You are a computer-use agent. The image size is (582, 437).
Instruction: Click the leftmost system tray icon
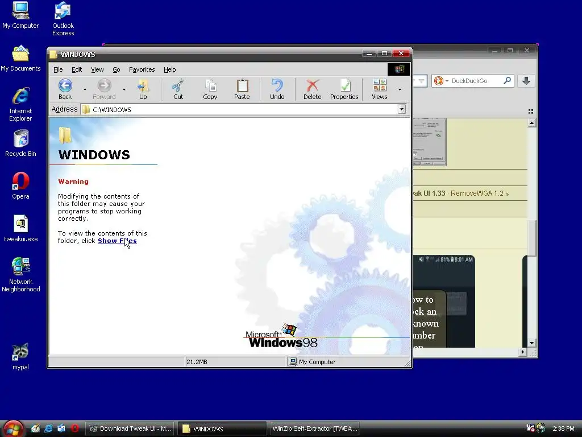click(530, 428)
